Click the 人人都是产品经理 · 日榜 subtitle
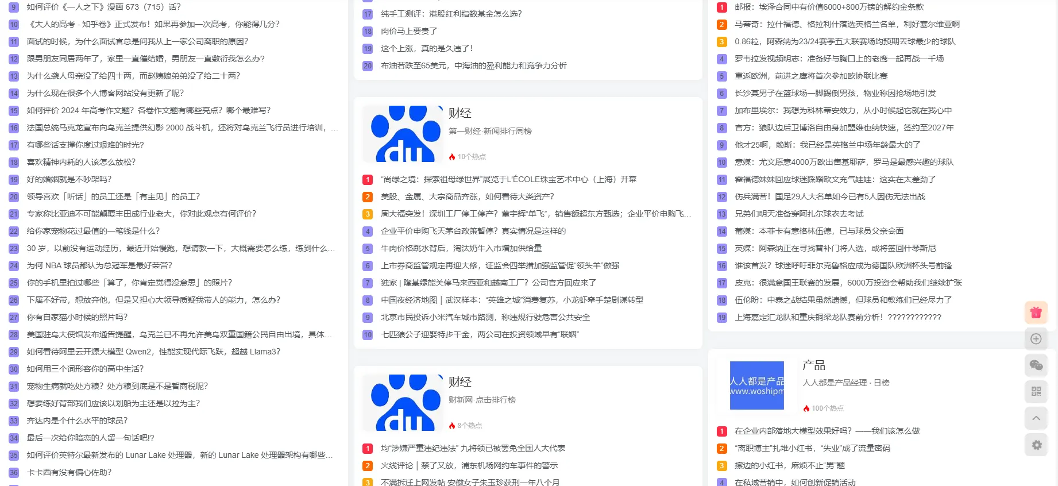The width and height of the screenshot is (1058, 486). coord(845,383)
